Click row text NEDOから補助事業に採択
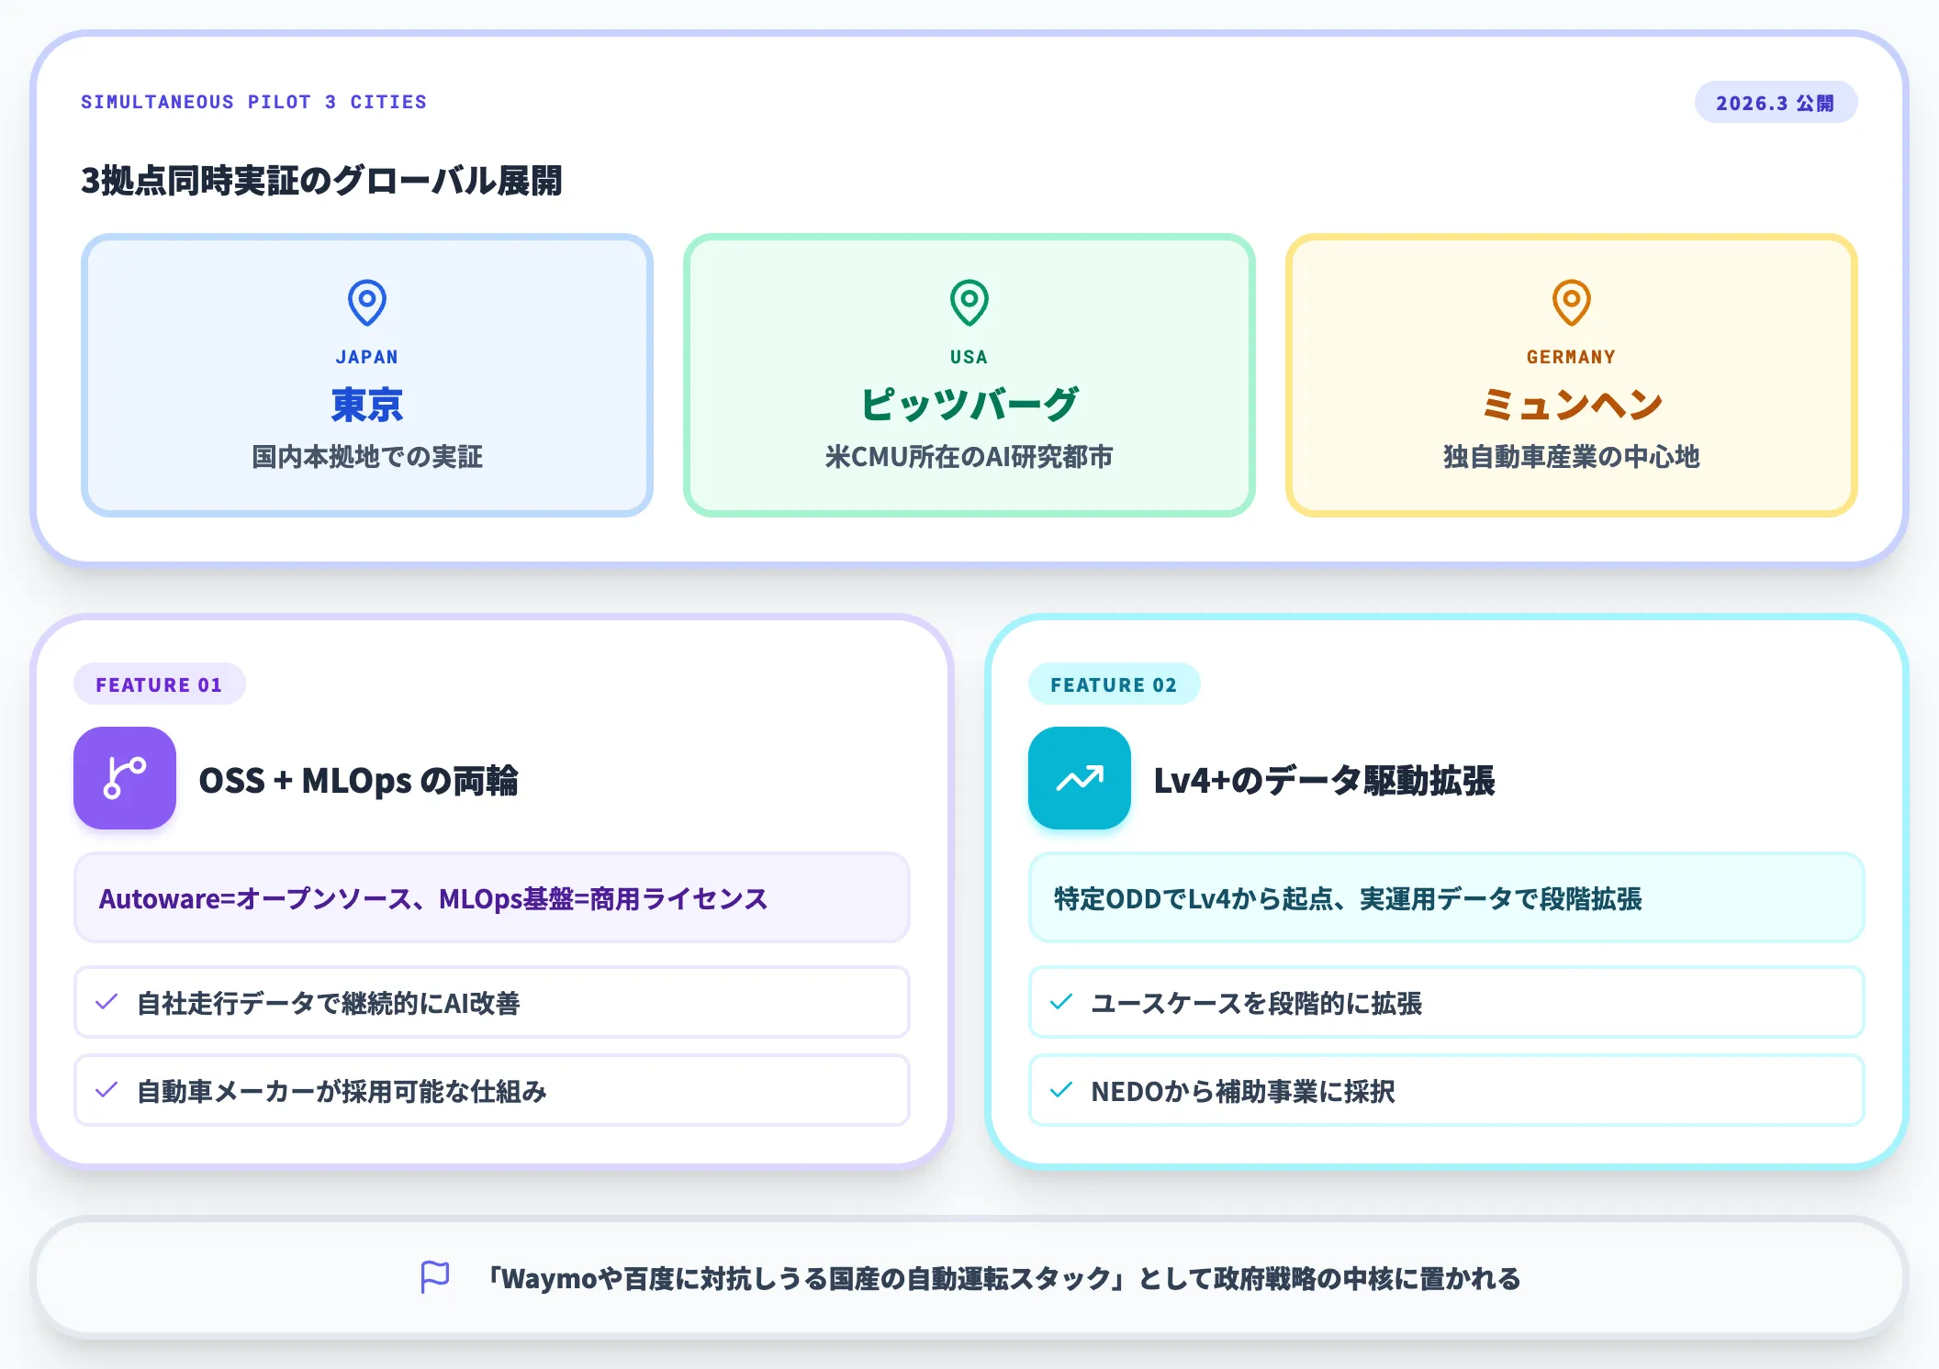 coord(1243,1091)
